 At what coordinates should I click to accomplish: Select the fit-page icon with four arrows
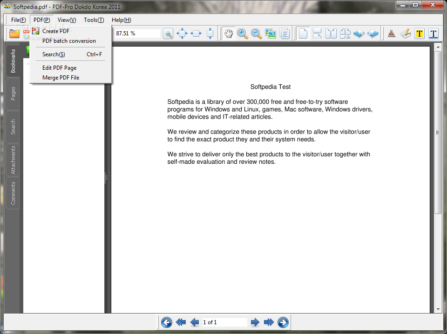[182, 33]
